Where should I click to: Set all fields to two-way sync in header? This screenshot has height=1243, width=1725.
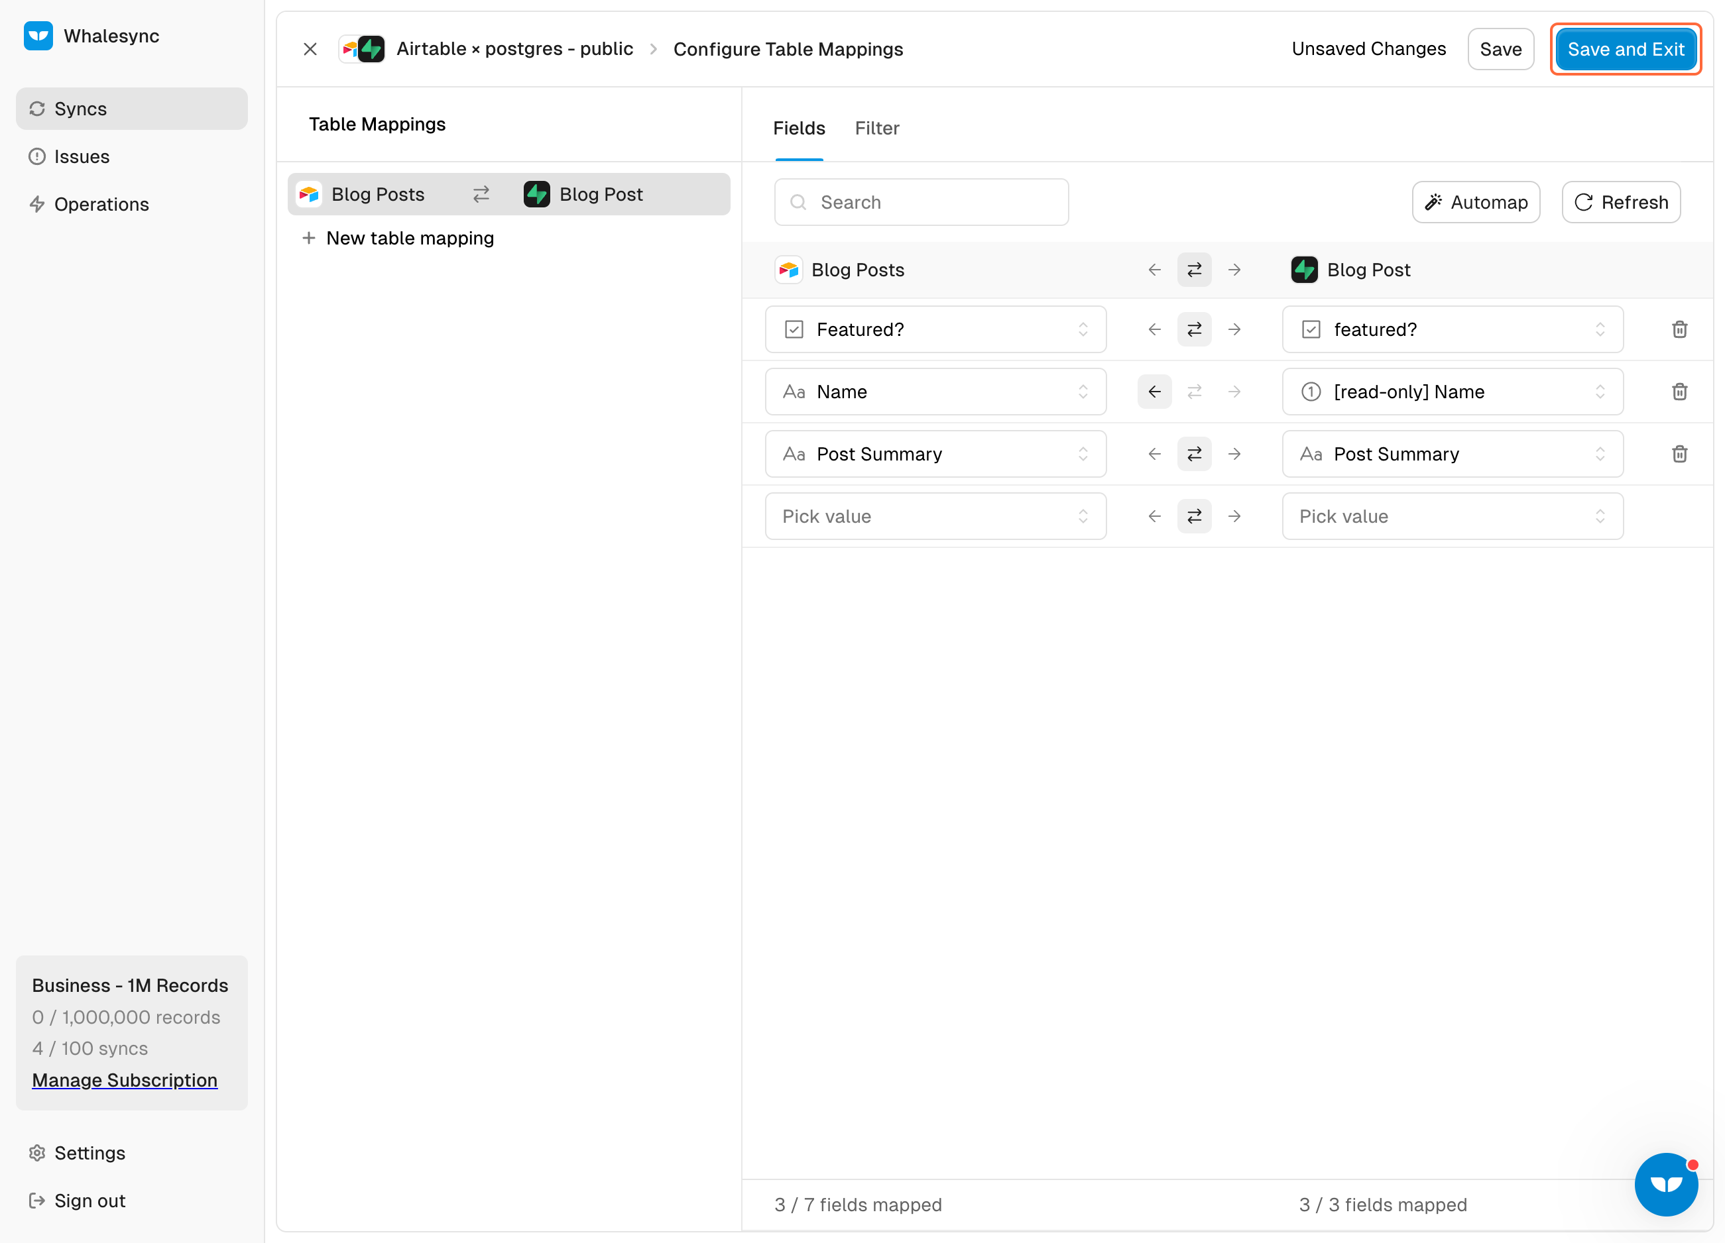[x=1194, y=270]
